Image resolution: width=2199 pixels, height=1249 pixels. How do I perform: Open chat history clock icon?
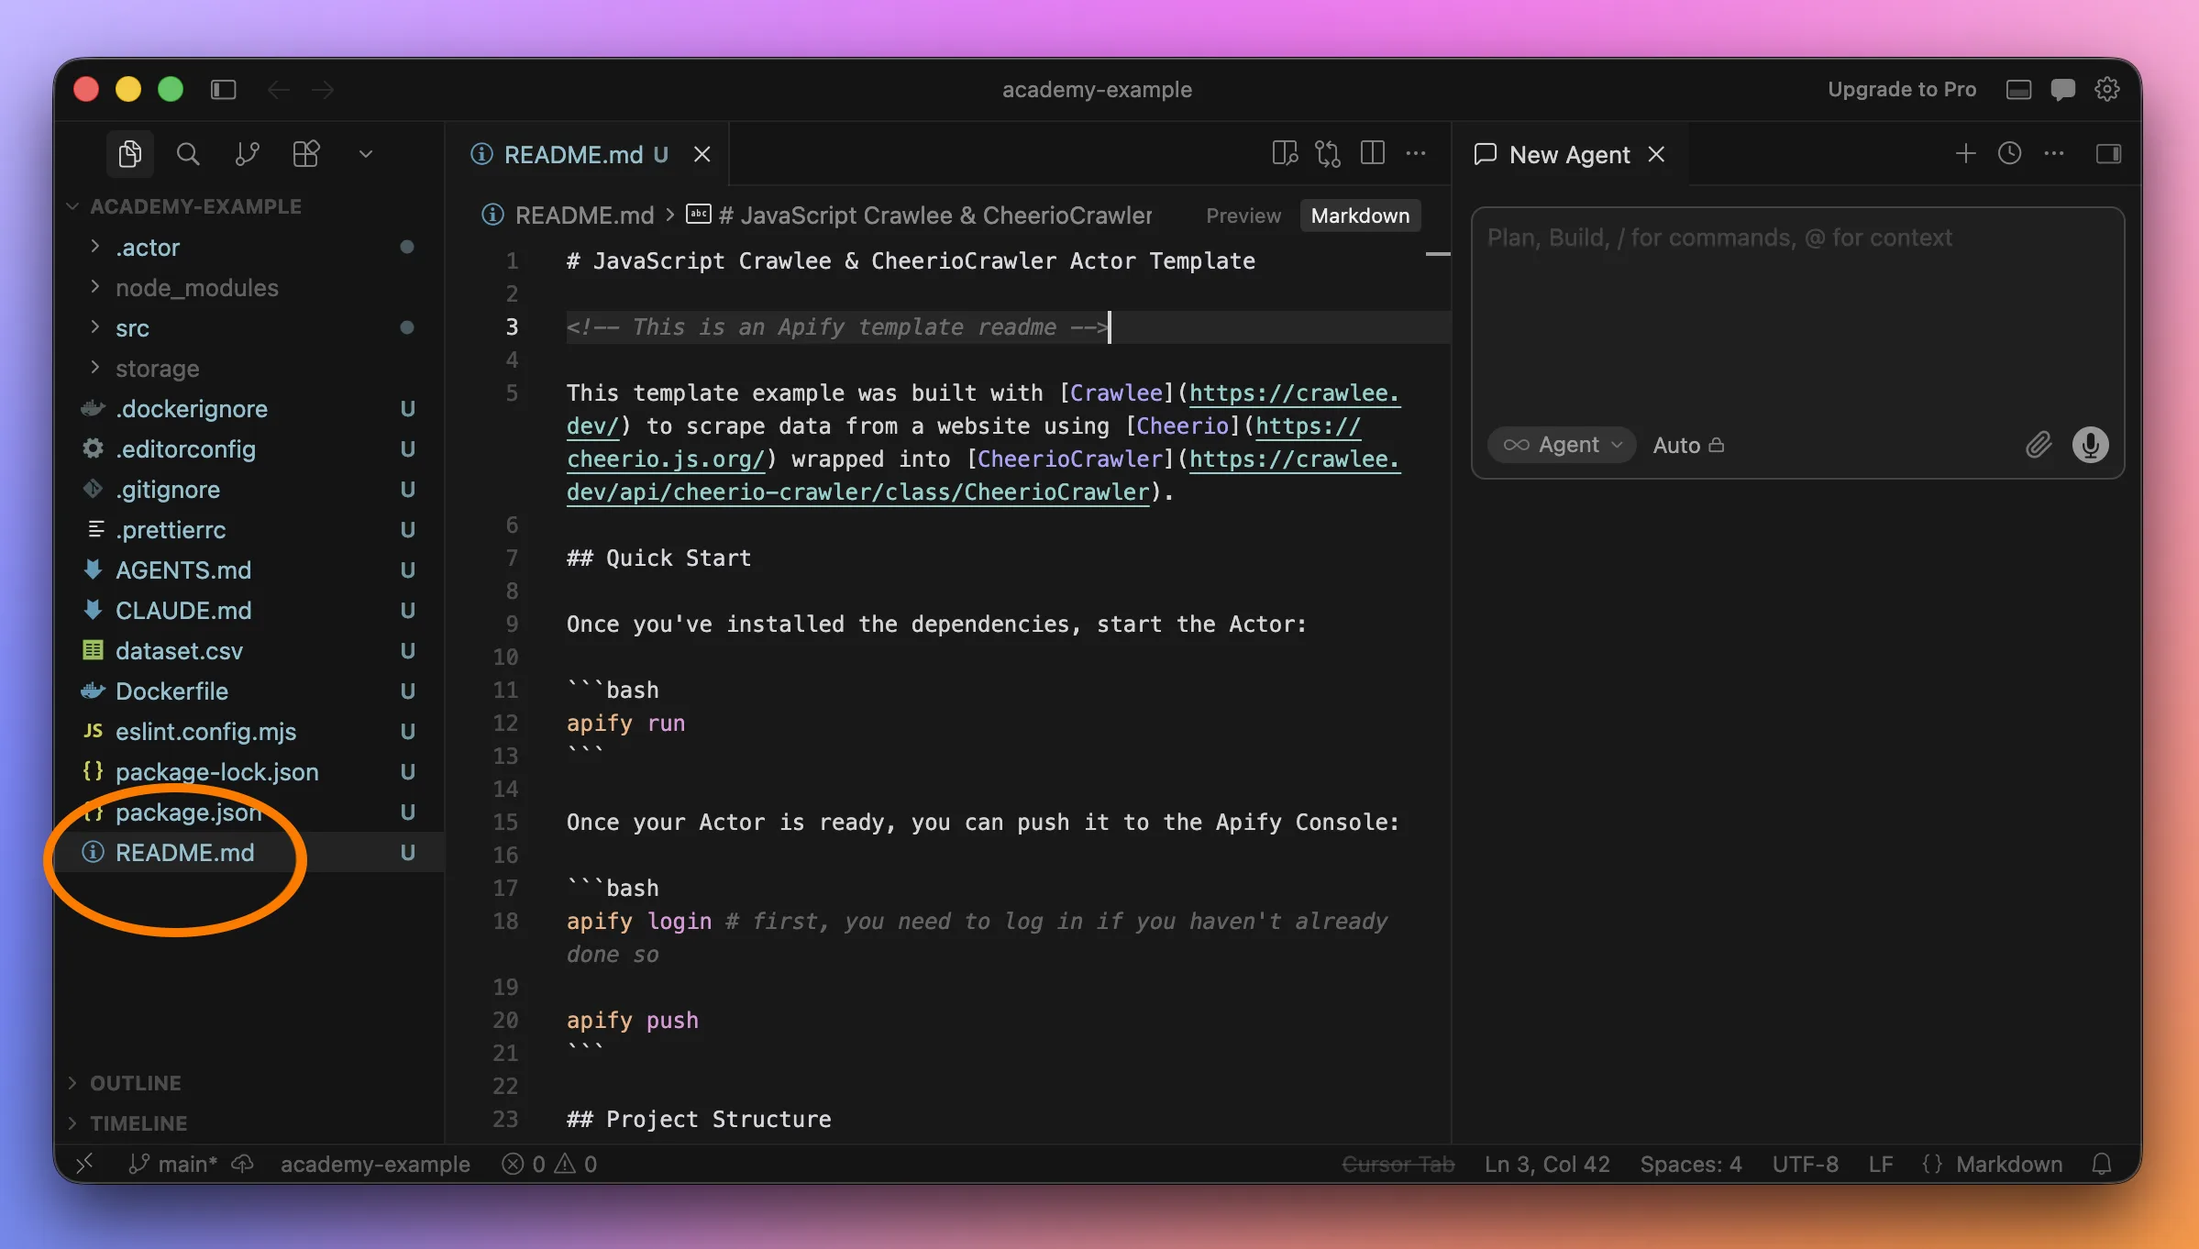(x=2009, y=153)
